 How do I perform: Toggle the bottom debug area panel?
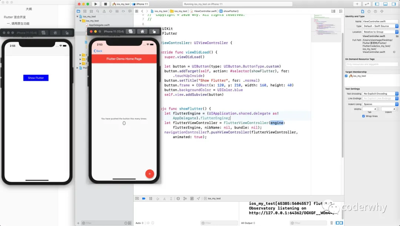click(386, 4)
